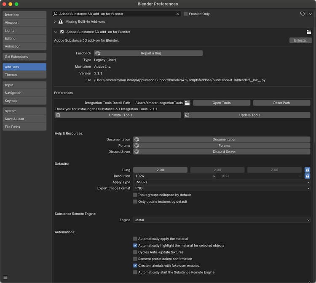This screenshot has height=283, width=316.
Task: Click the add-on search text field
Action: point(117,14)
